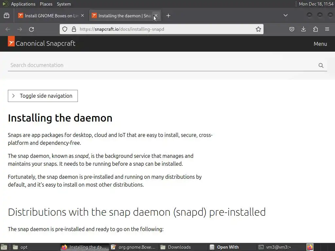The height and width of the screenshot is (251, 335).
Task: Open the Snapcraft site Menu
Action: point(320,44)
